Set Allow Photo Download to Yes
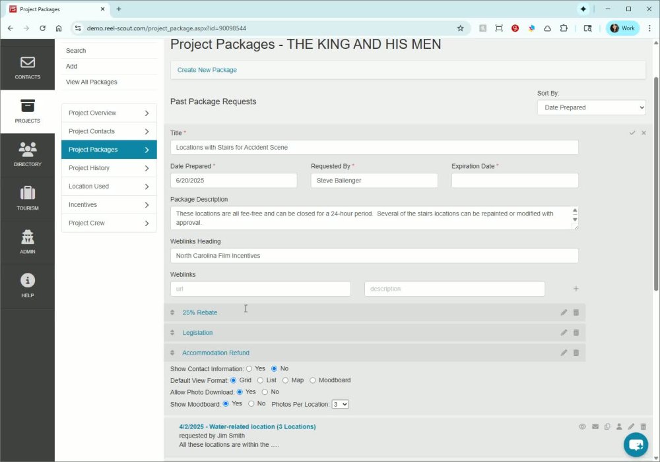The width and height of the screenshot is (660, 462). pos(240,391)
